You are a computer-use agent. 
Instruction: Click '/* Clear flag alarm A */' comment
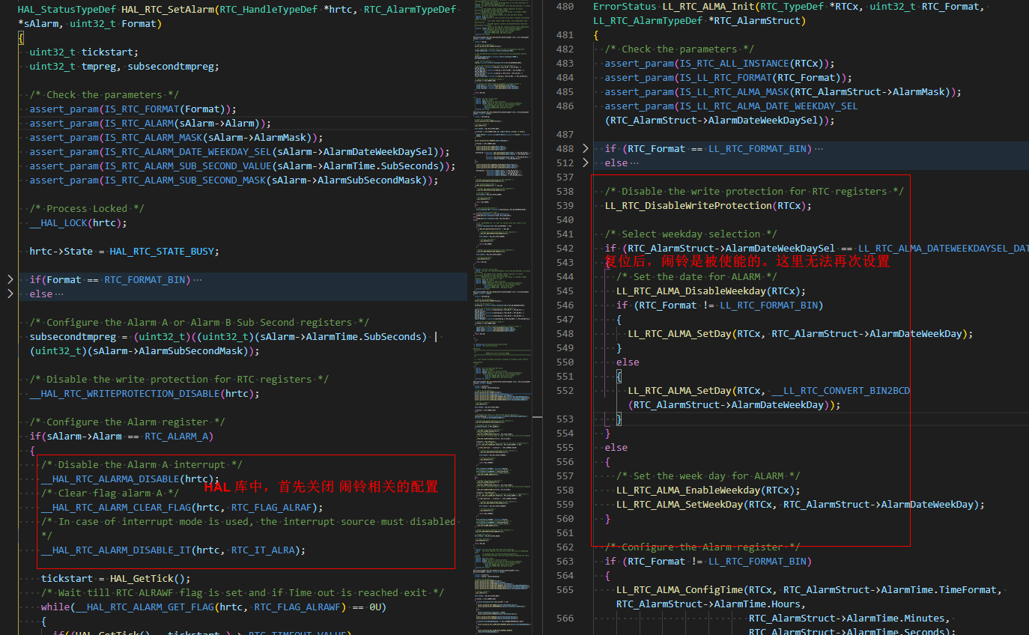[110, 493]
